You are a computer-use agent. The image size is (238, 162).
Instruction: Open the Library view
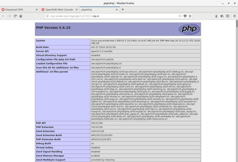point(222,16)
